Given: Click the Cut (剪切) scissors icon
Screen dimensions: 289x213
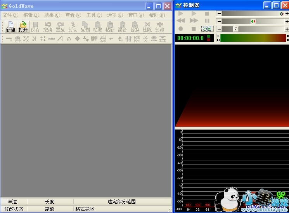Looking at the screenshot, I should (x=73, y=27).
